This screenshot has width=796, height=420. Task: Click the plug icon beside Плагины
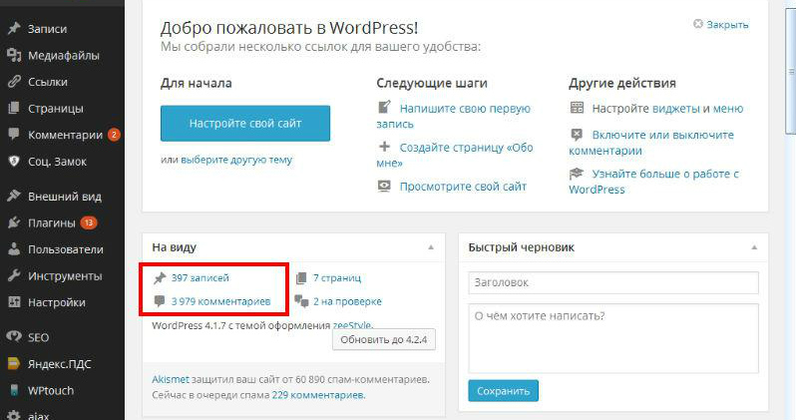point(14,222)
